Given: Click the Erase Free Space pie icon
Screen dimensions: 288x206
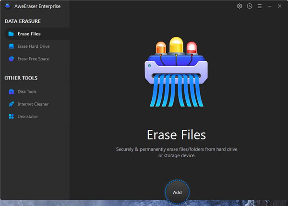Looking at the screenshot, I should [11, 59].
